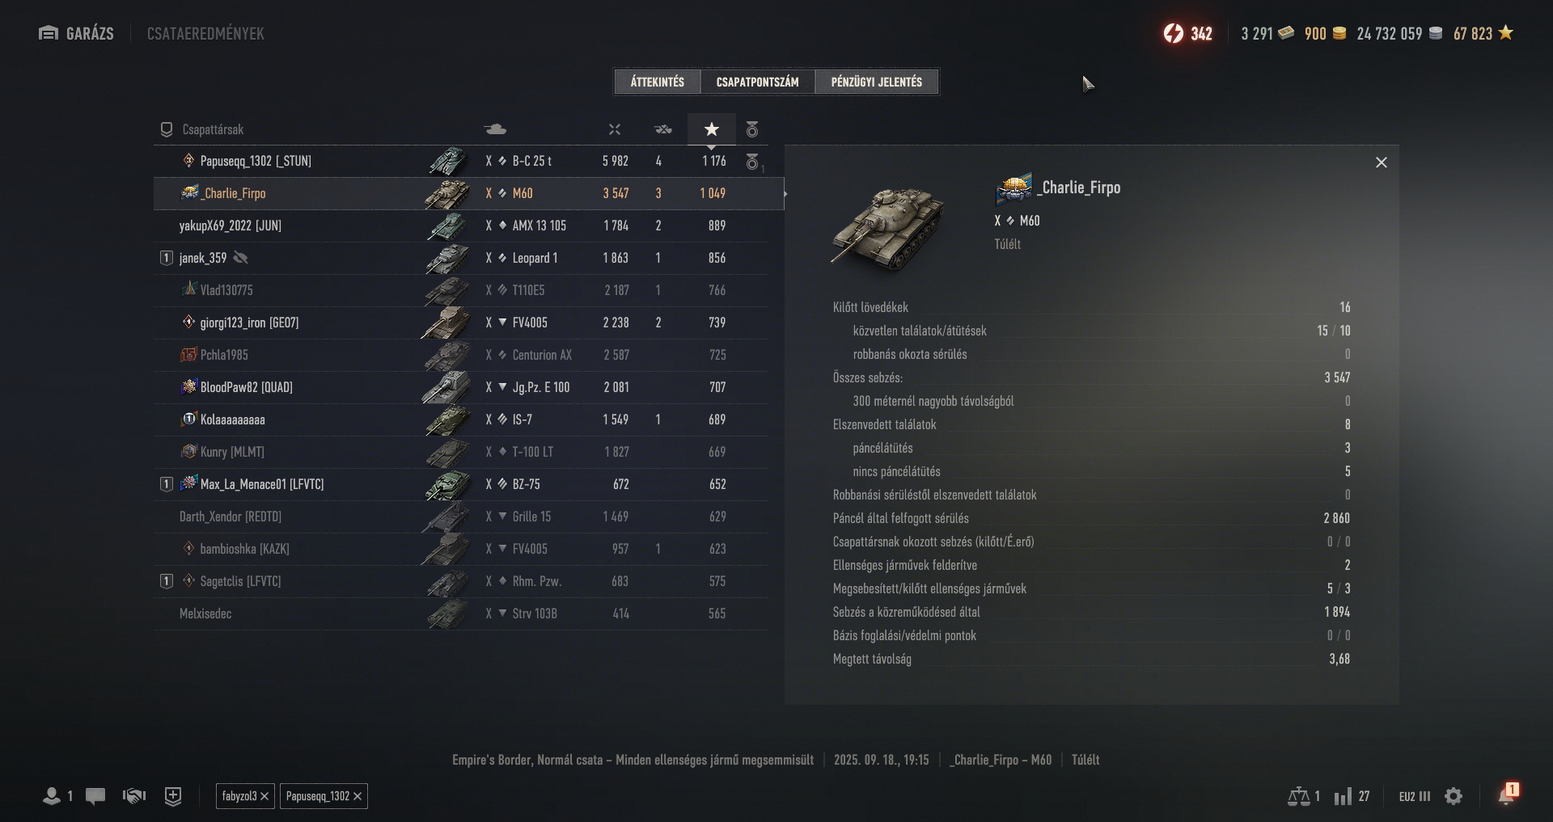This screenshot has height=822, width=1553.
Task: Select Papuseqq_1302 row in teammates list
Action: [x=461, y=161]
